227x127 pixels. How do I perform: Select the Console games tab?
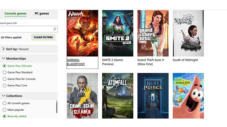16,13
